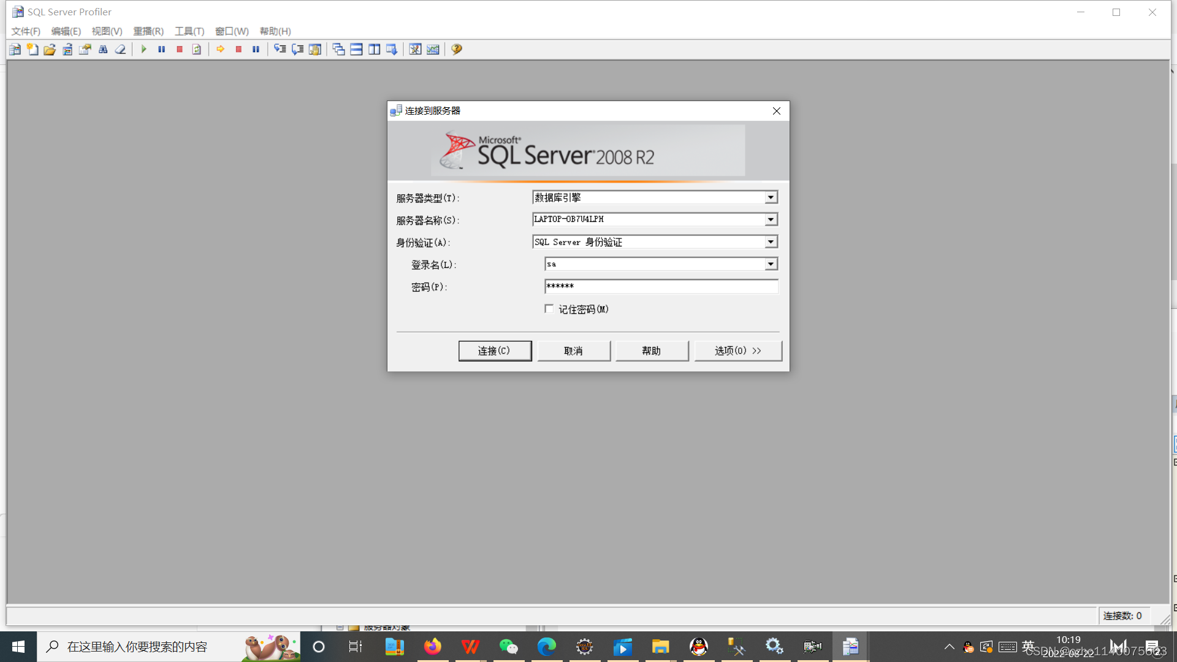Click the Run to Cursor icon
The height and width of the screenshot is (662, 1177).
(x=297, y=50)
